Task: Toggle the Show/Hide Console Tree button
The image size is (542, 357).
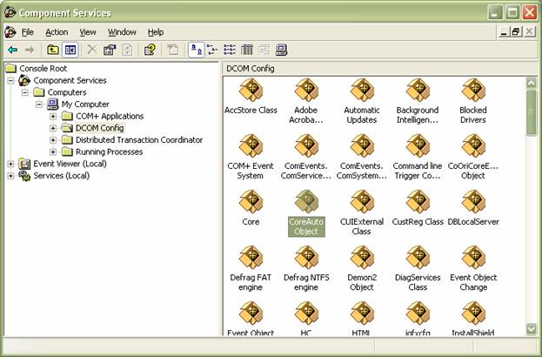Action: [70, 50]
